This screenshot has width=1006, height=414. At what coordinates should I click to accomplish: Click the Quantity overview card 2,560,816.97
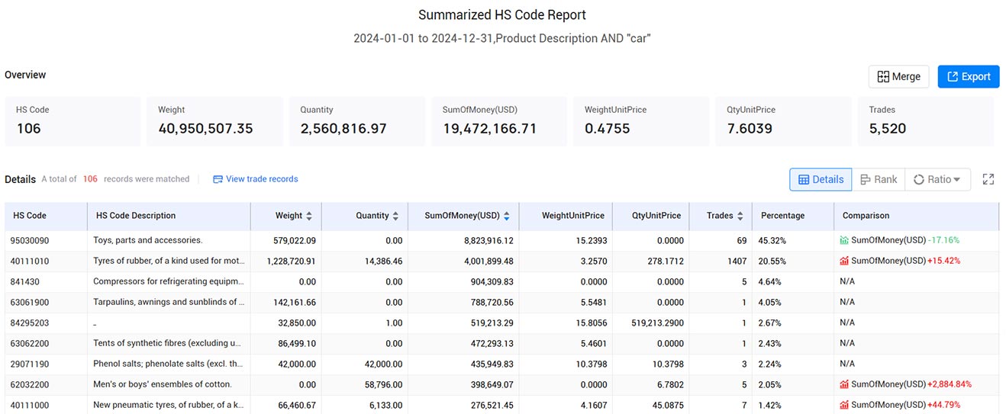pyautogui.click(x=357, y=121)
